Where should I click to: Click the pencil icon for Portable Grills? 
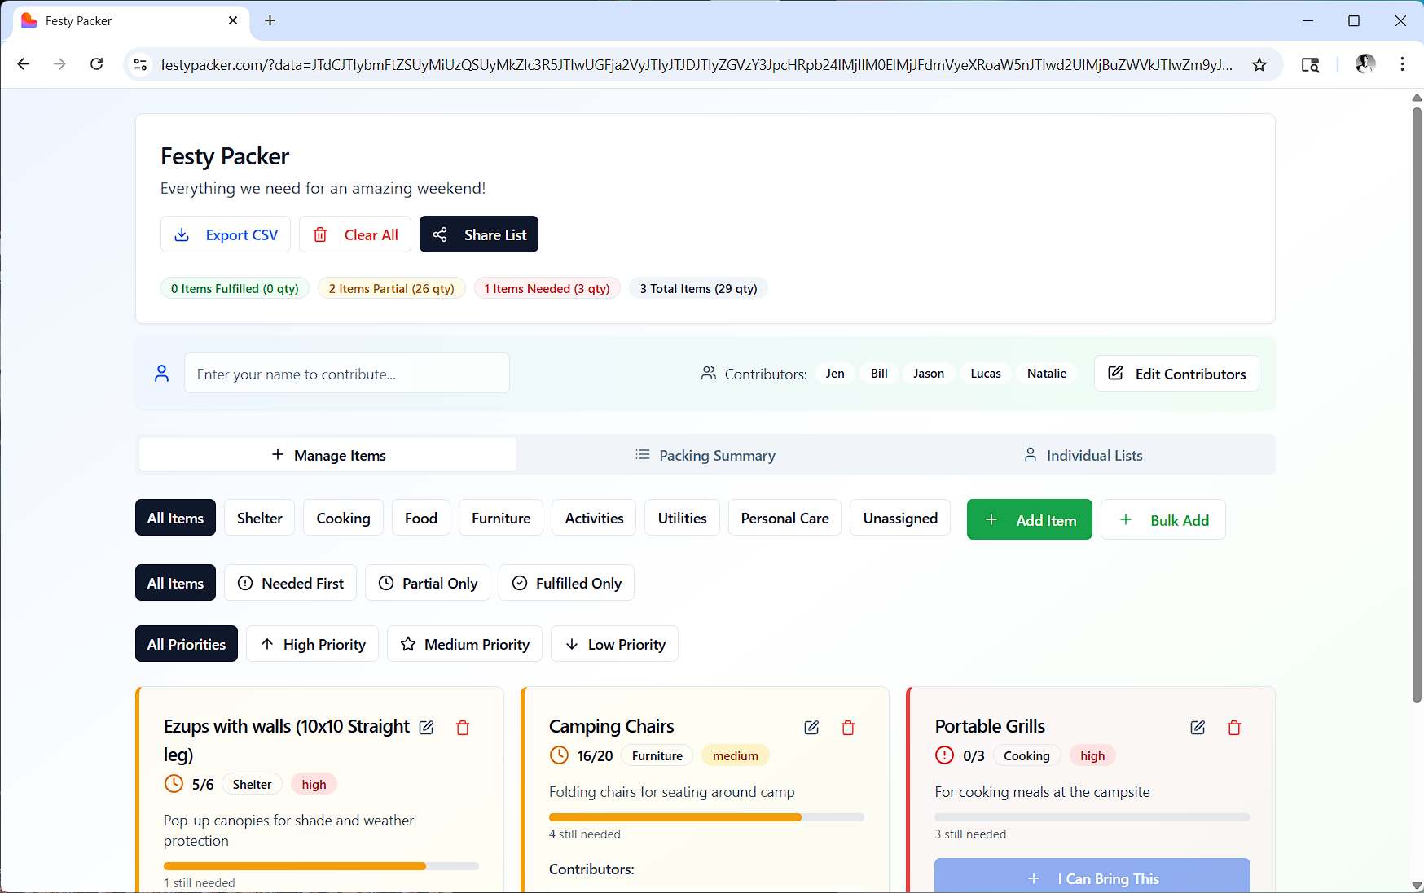click(x=1198, y=728)
